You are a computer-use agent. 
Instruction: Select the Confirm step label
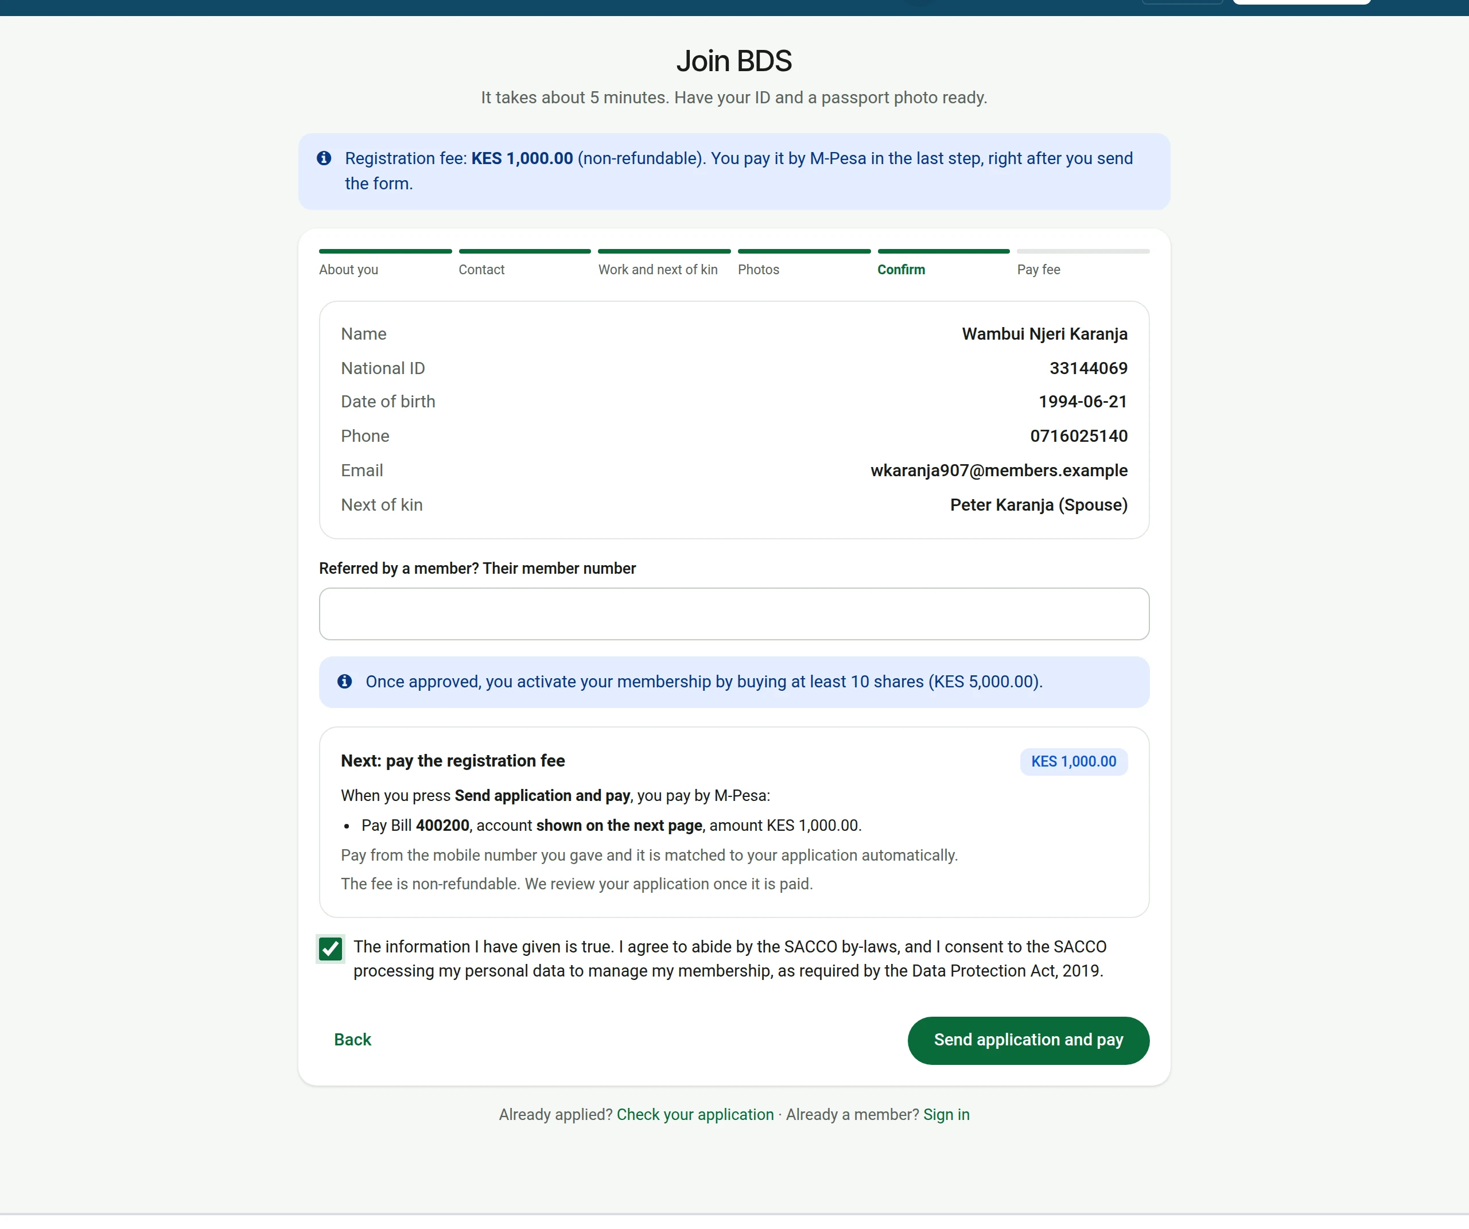901,270
